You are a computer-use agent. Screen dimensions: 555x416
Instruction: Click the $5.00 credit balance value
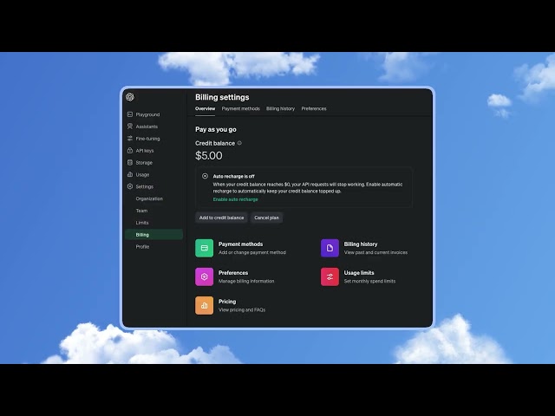pos(209,156)
